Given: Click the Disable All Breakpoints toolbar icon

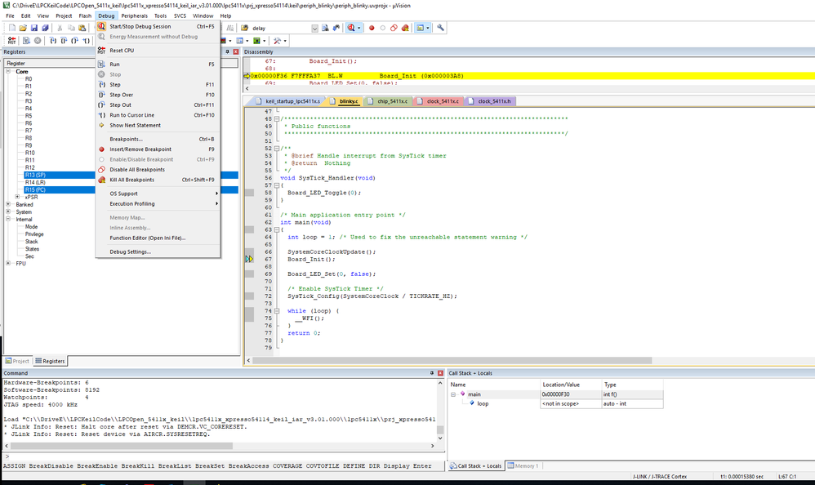Looking at the screenshot, I should (x=394, y=28).
